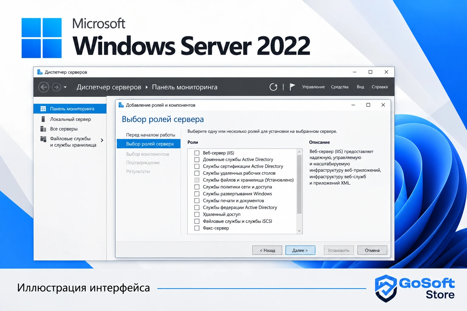Click the Windows logo

tap(42, 38)
